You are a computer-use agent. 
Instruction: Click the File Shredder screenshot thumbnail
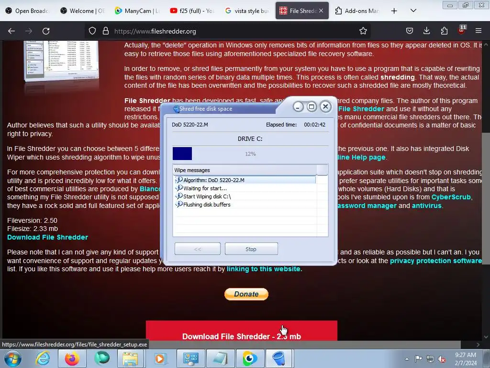[x=62, y=61]
